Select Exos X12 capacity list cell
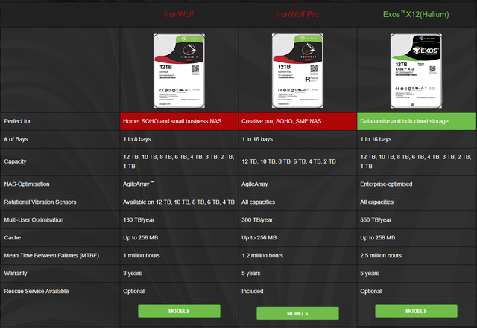The image size is (477, 328). tap(416, 161)
